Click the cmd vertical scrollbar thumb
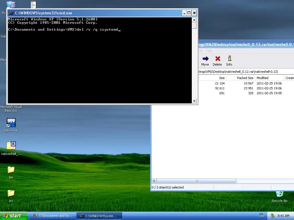Image resolution: width=294 pixels, height=220 pixels. [x=194, y=25]
